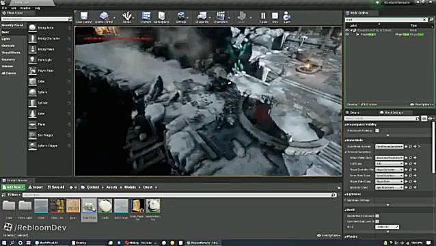Open the Marketplace toolbar icon
436x246 pixels.
[x=161, y=18]
